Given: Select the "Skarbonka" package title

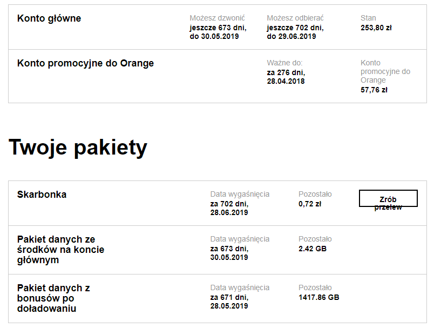Looking at the screenshot, I should click(42, 195).
